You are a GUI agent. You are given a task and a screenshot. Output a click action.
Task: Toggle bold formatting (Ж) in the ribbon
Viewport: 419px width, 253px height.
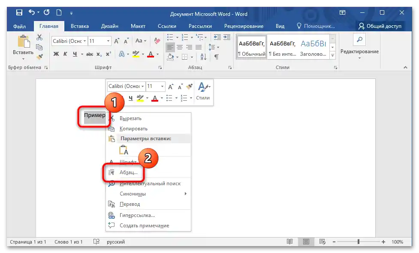[x=56, y=54]
